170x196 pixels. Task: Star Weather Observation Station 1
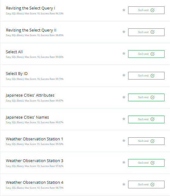coord(124,141)
